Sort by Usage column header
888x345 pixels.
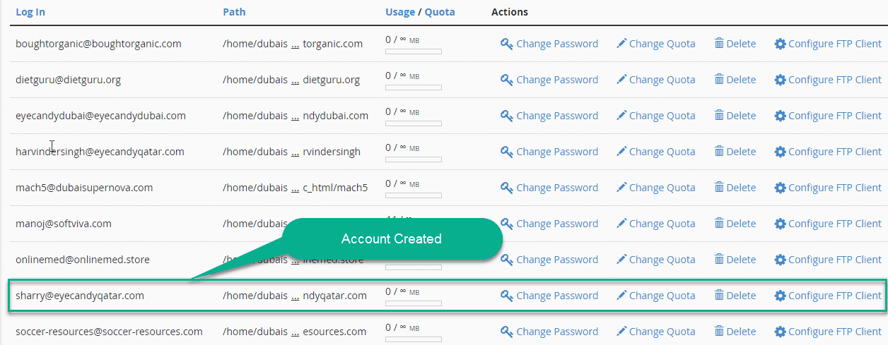(x=400, y=12)
